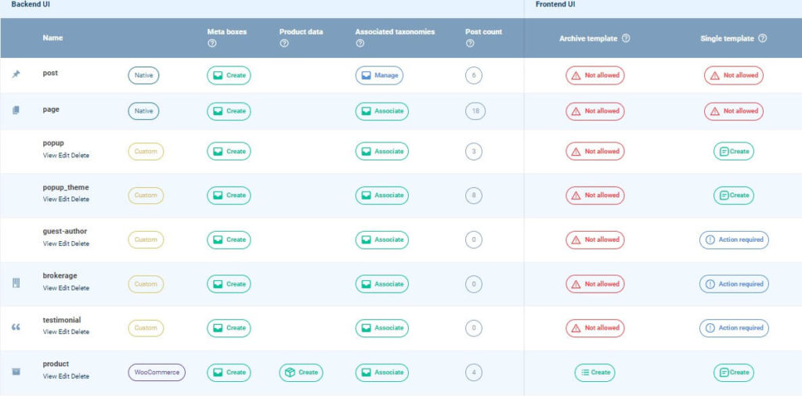The height and width of the screenshot is (396, 802).
Task: Create single template for popup
Action: point(733,151)
